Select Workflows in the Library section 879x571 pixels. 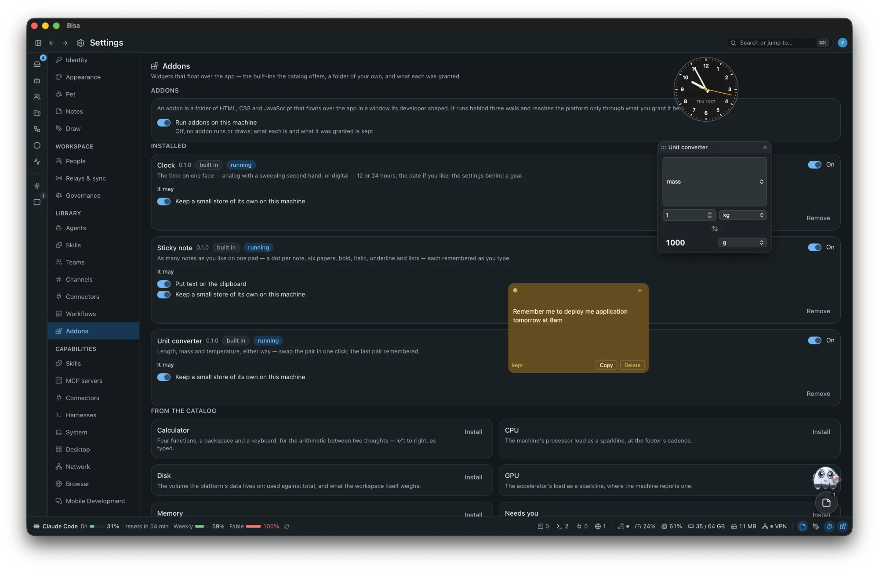tap(81, 314)
